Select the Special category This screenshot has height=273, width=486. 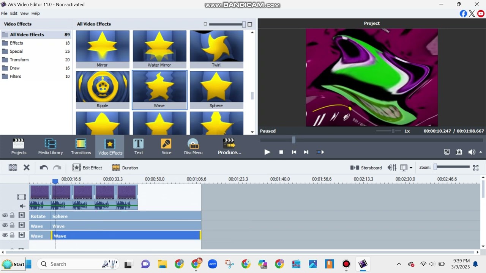coord(36,51)
